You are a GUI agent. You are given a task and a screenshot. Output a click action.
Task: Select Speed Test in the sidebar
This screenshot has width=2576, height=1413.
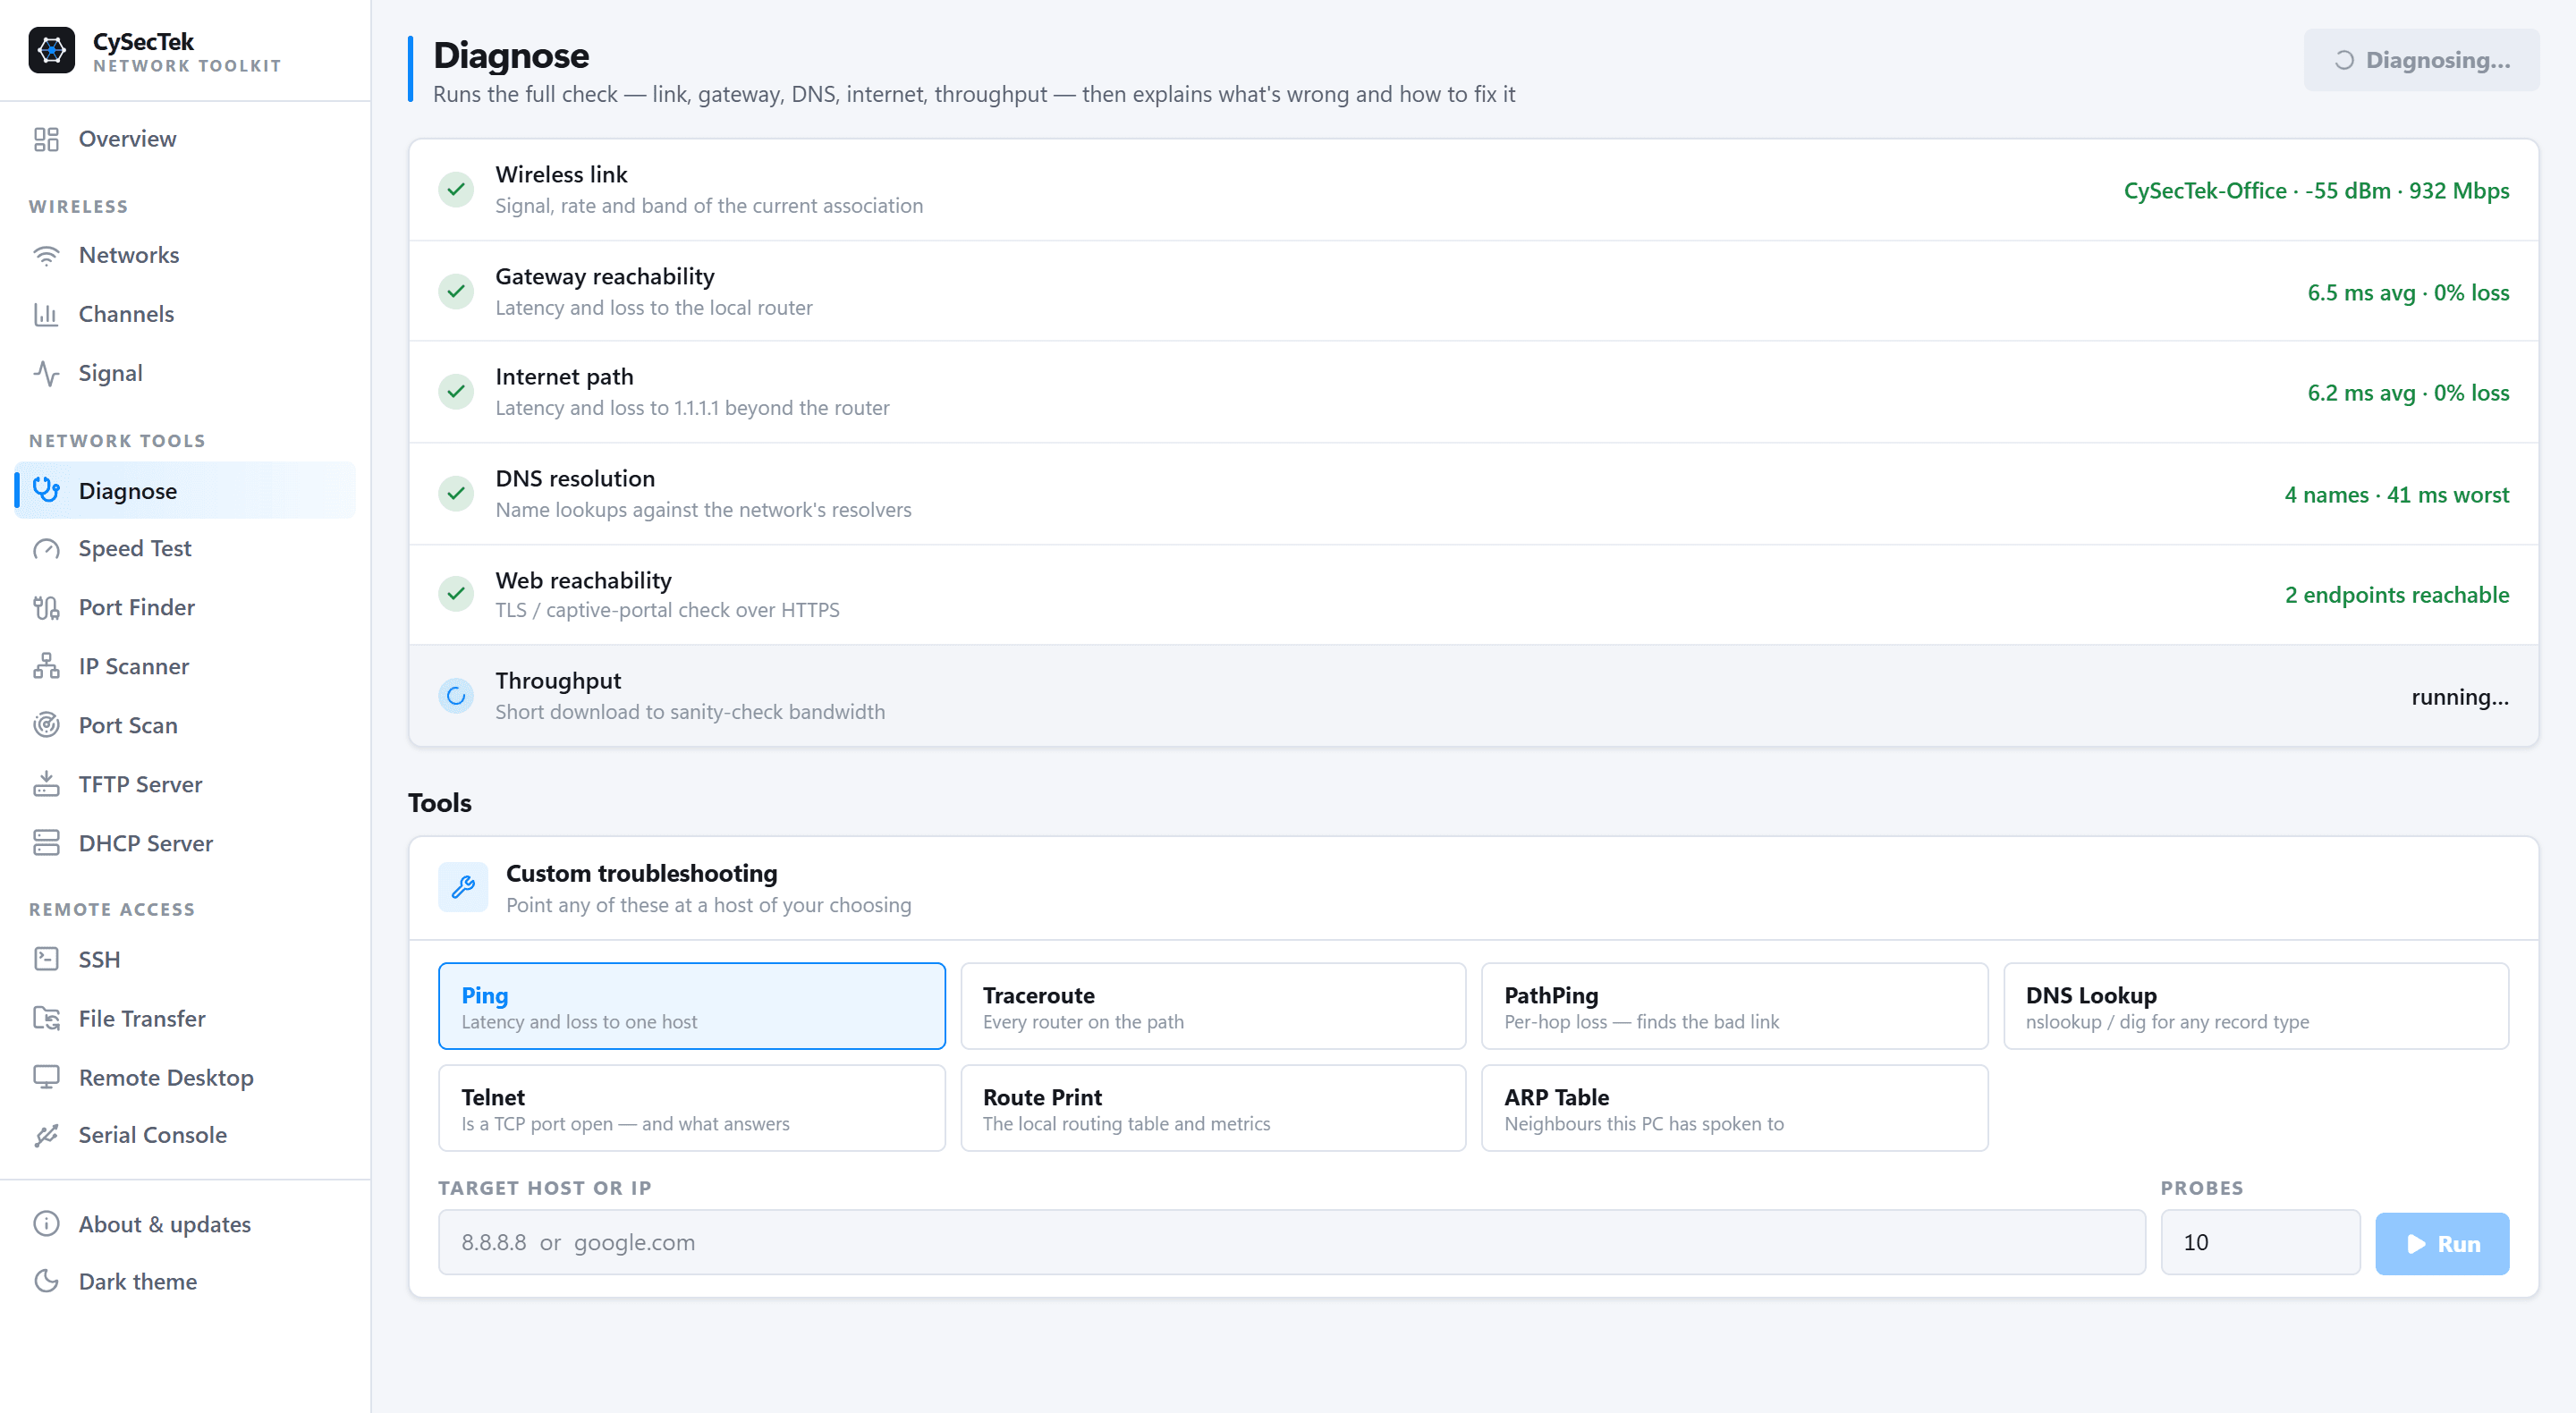(185, 549)
